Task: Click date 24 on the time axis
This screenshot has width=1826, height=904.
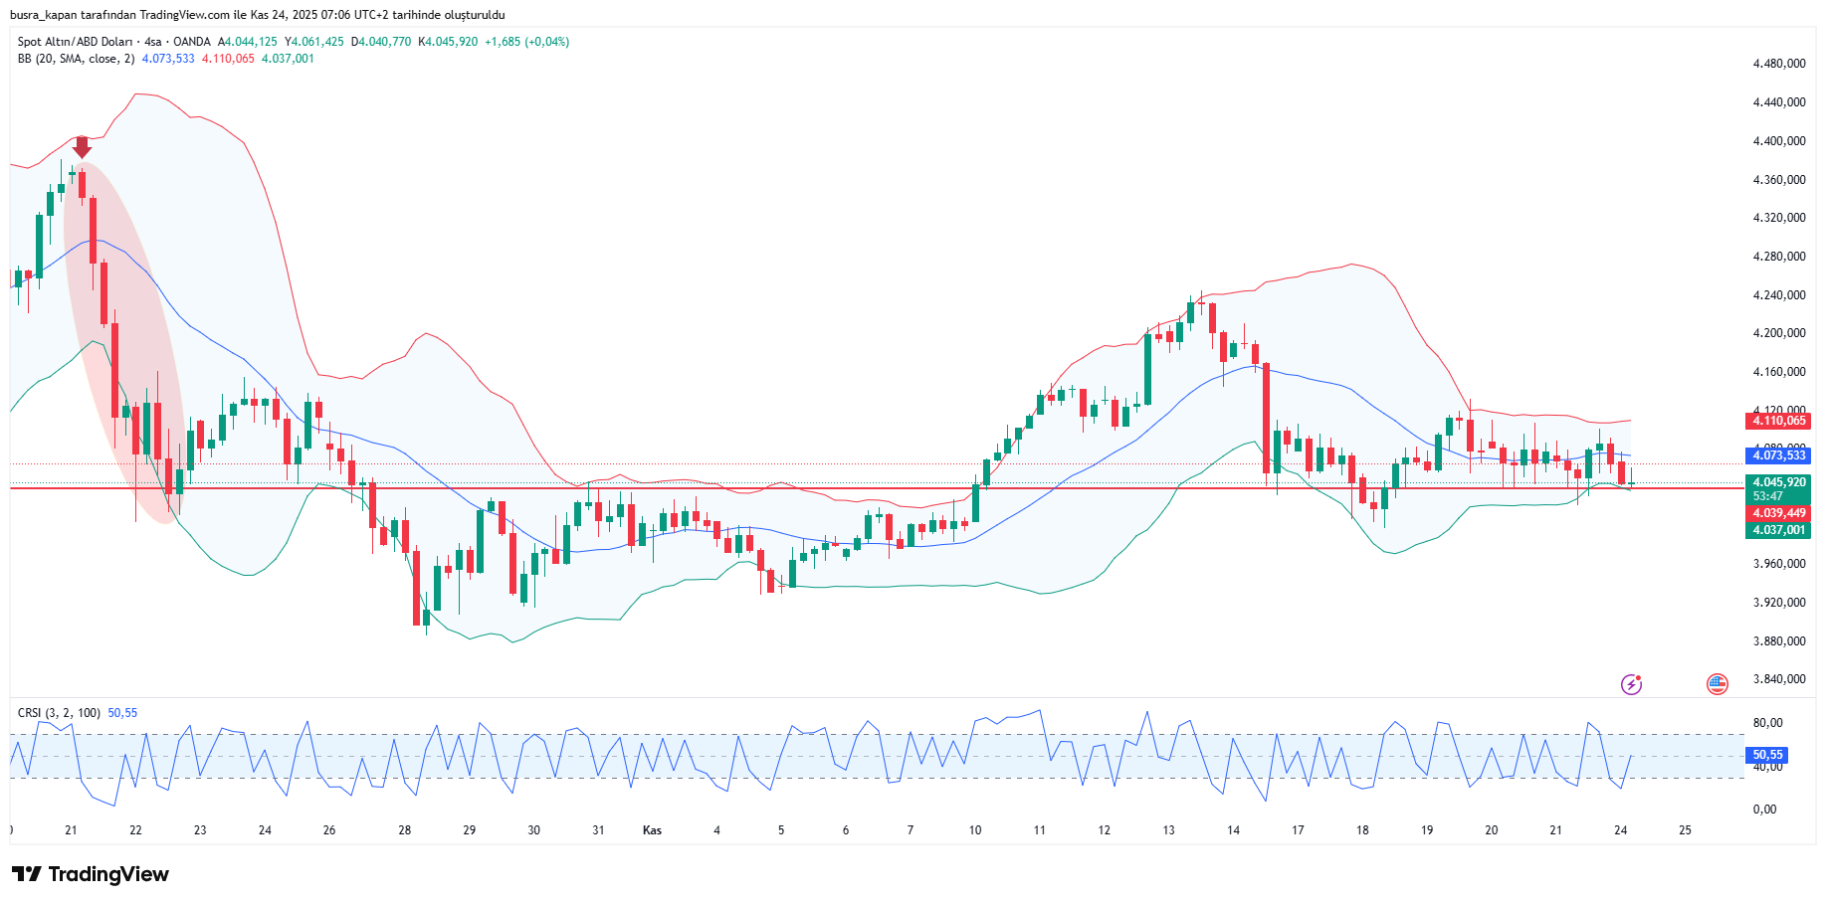Action: click(1620, 830)
